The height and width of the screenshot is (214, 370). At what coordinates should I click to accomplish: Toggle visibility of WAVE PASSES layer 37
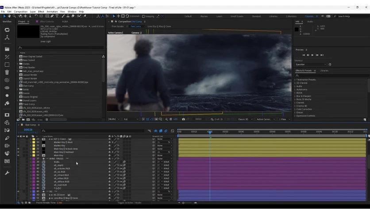18,159
